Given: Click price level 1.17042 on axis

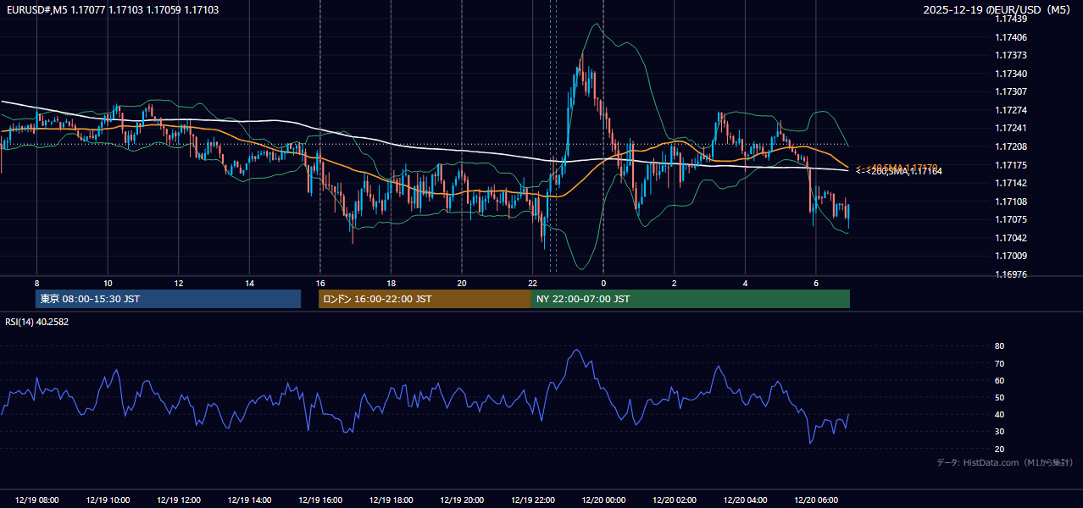Looking at the screenshot, I should click(1011, 238).
